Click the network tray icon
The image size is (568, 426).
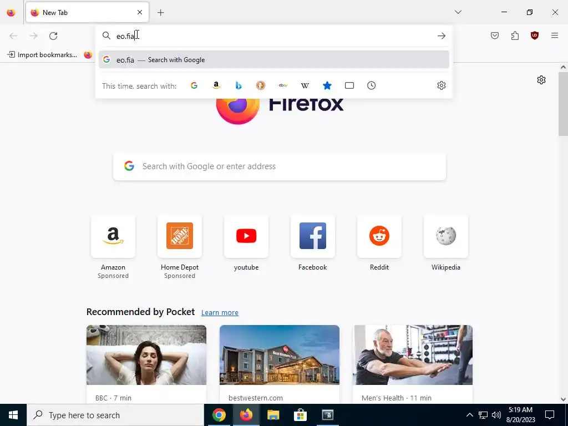(483, 415)
